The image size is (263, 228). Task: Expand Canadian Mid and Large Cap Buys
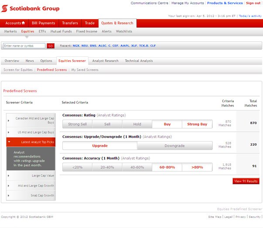tap(31, 120)
